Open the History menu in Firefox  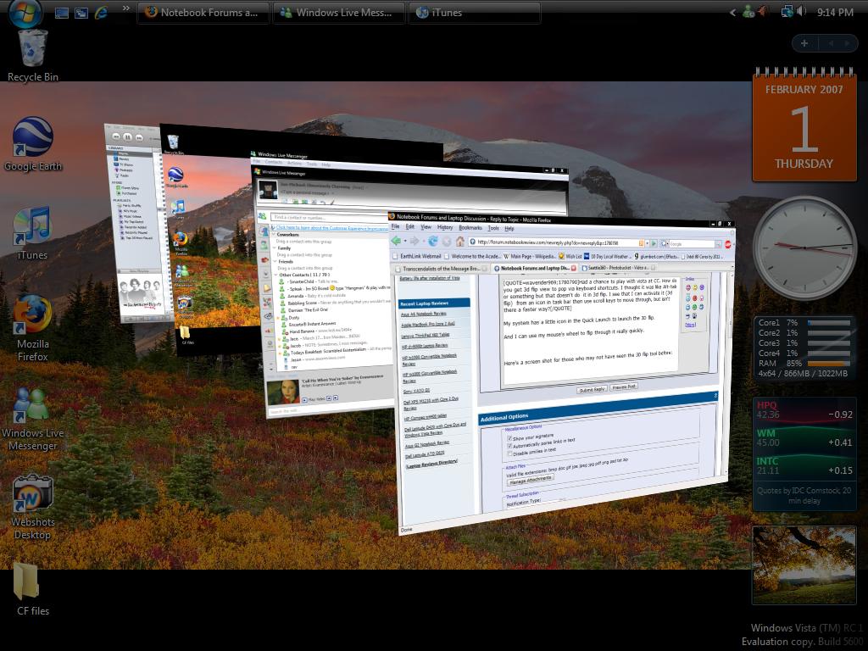(x=444, y=227)
